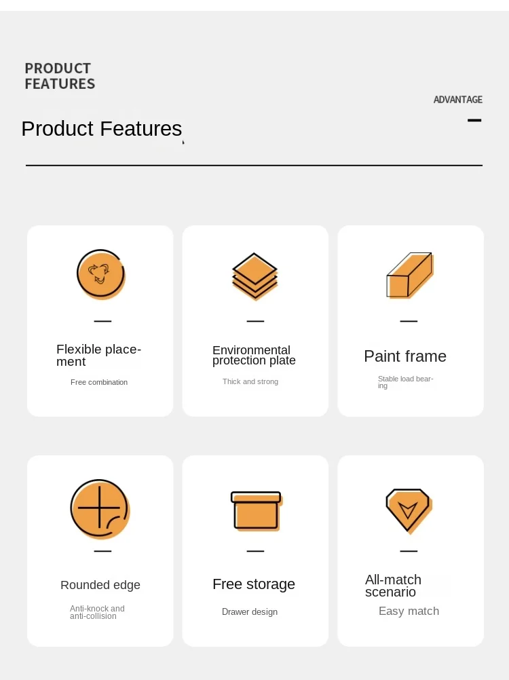Select the stacked layers plate icon
This screenshot has height=680, width=509.
[255, 276]
